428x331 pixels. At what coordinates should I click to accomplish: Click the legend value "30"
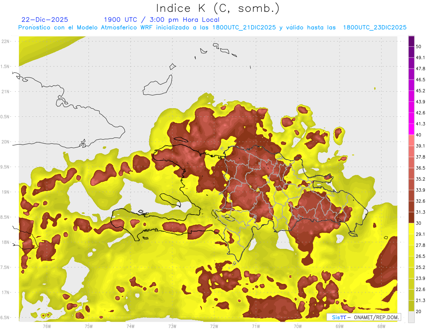point(419,223)
